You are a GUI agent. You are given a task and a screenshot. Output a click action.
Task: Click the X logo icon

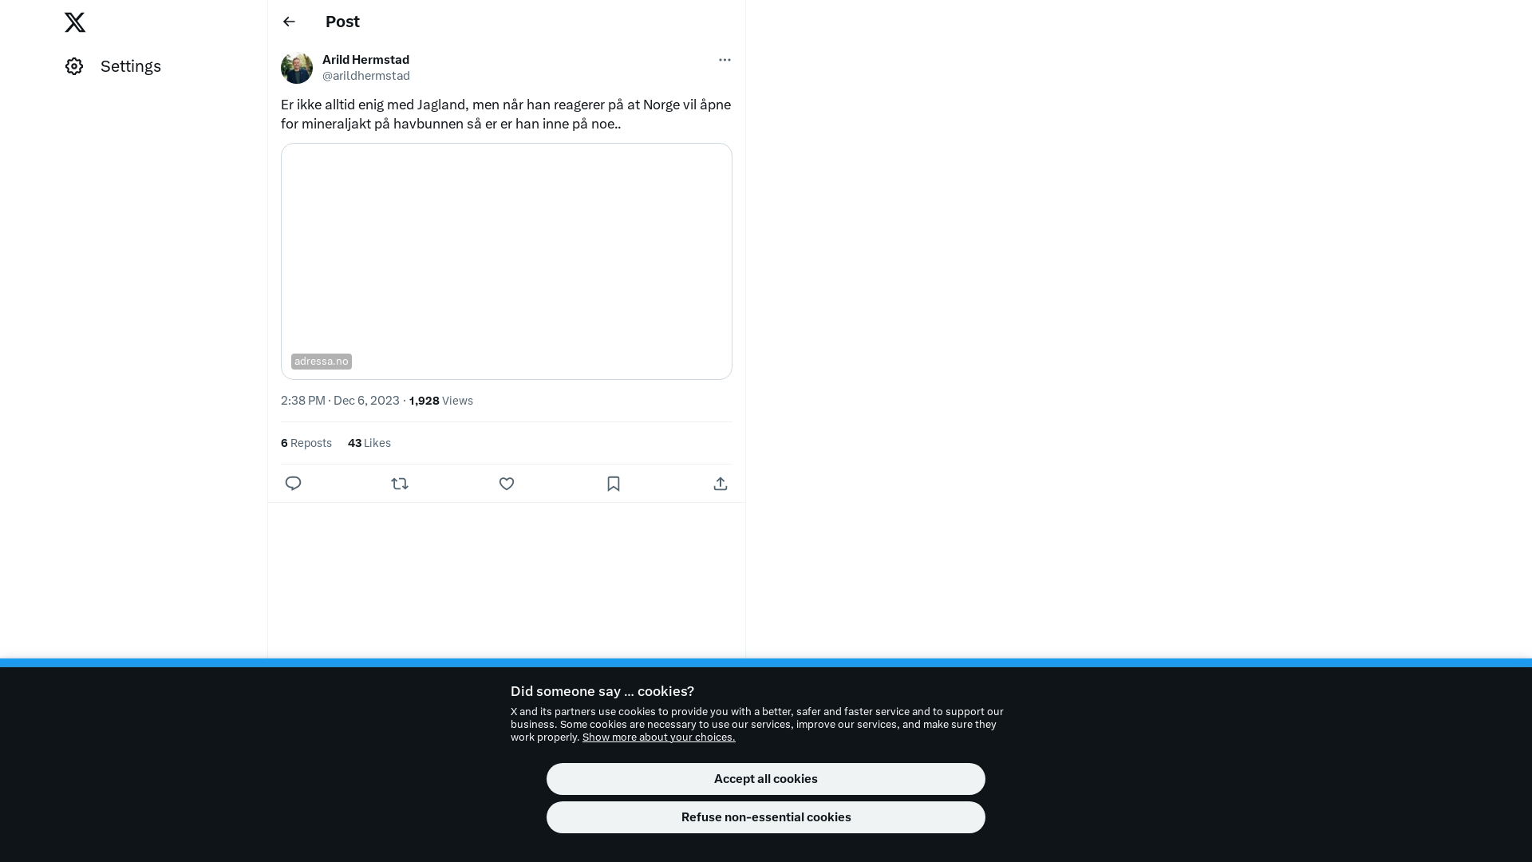pyautogui.click(x=75, y=22)
